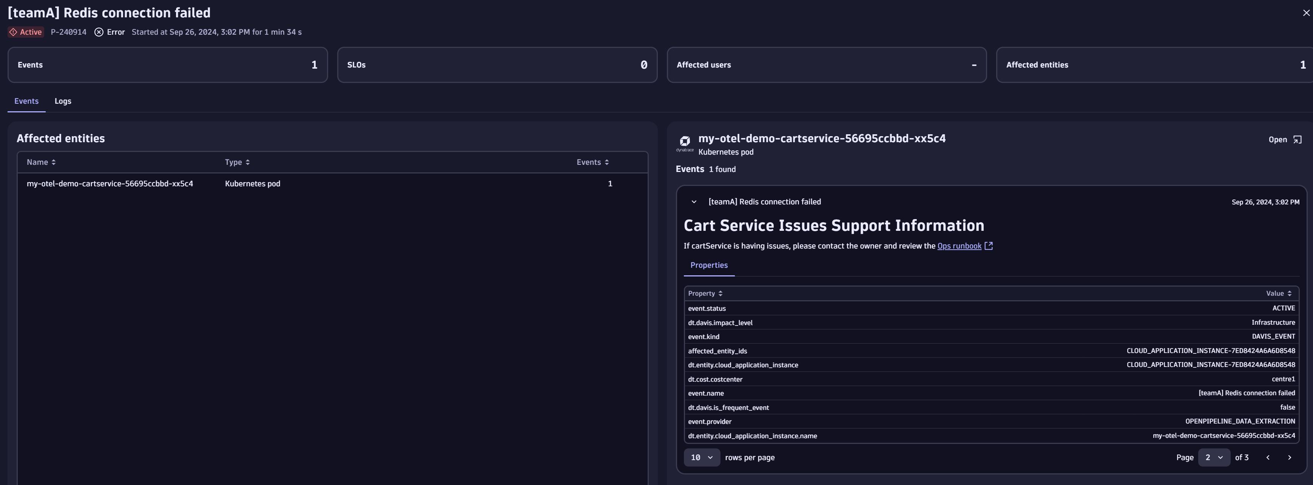
Task: Switch to the Logs tab
Action: (x=63, y=101)
